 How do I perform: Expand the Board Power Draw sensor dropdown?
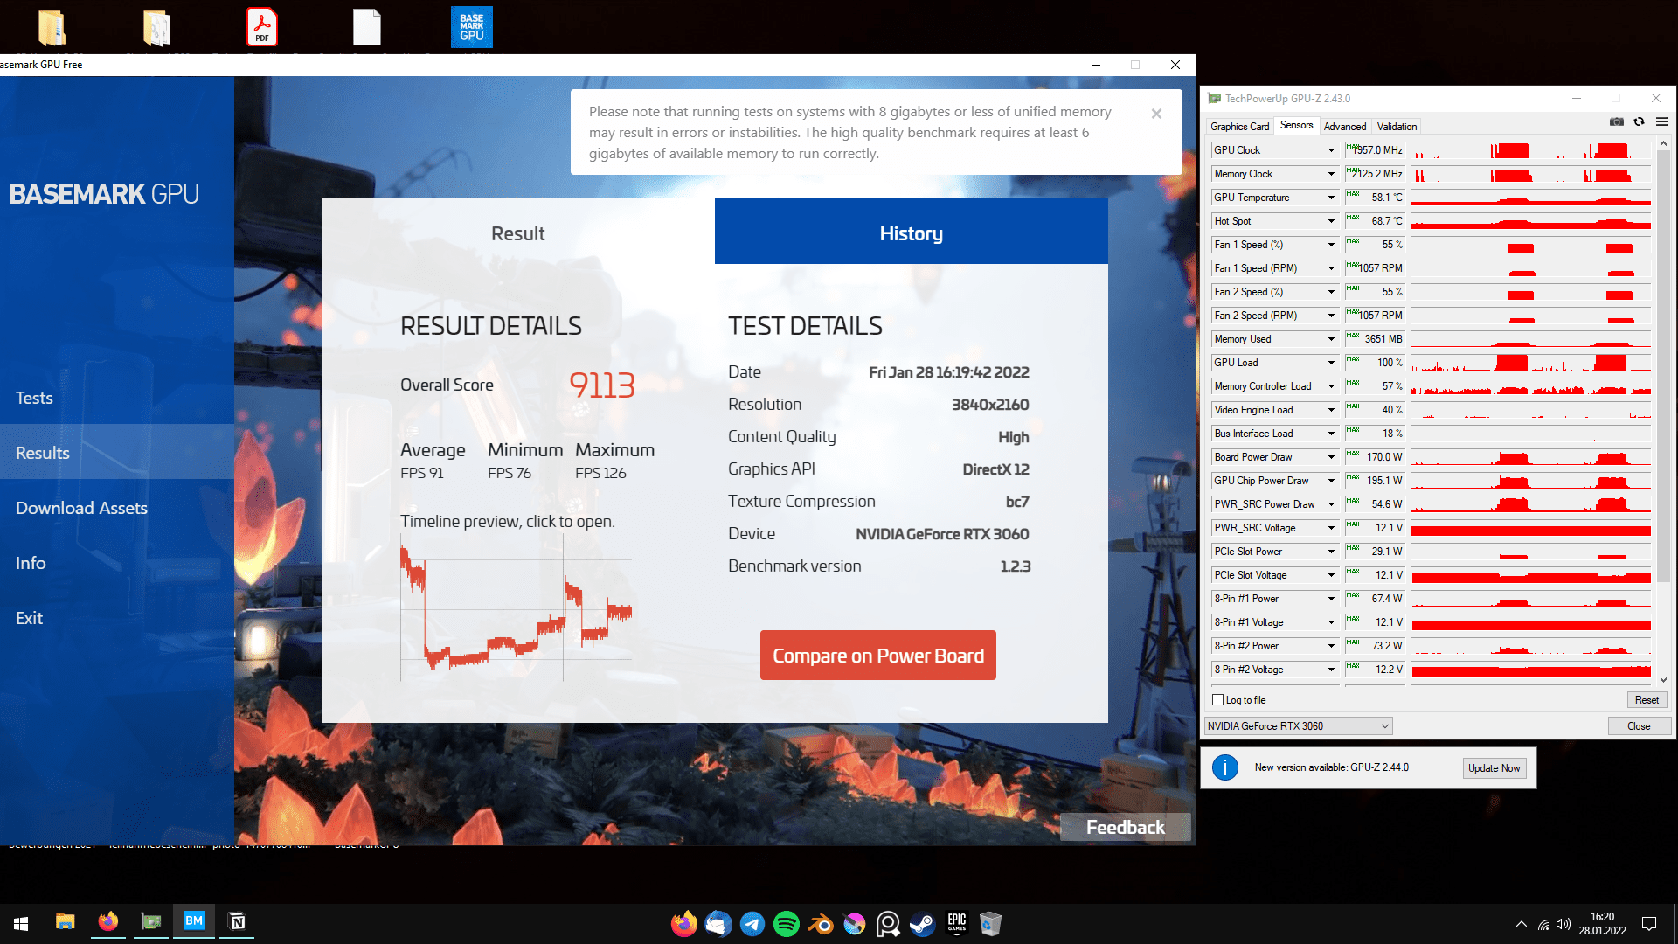click(1331, 457)
